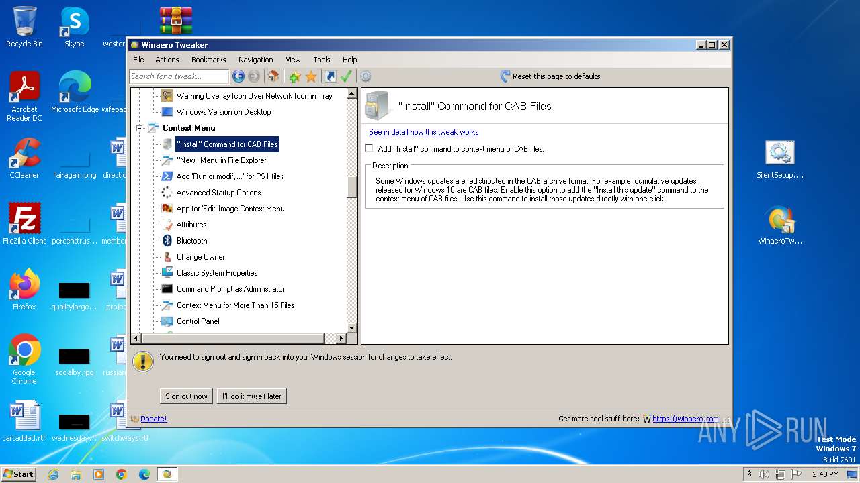Open Windows Explorer folder on taskbar
Viewport: 860px width, 483px height.
pyautogui.click(x=76, y=474)
